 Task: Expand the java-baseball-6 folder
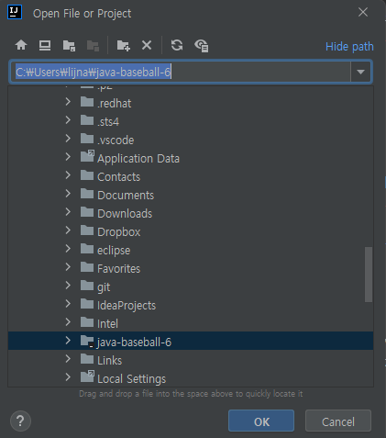click(x=68, y=341)
